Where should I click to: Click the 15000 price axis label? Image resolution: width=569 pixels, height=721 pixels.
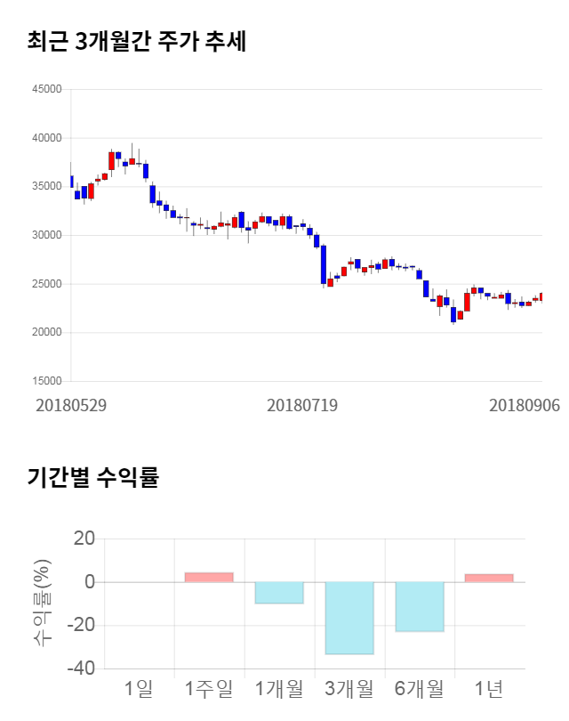[46, 381]
